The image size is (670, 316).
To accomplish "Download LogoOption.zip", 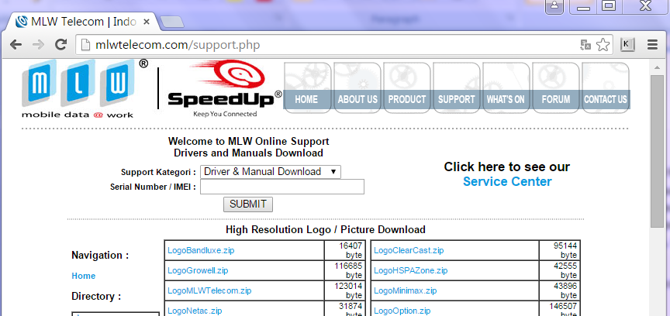I will coord(402,311).
